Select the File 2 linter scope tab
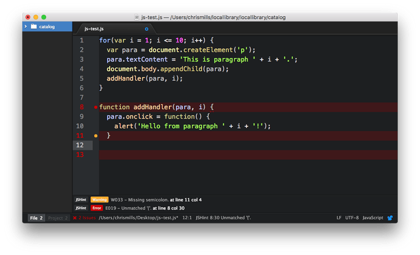 click(36, 218)
